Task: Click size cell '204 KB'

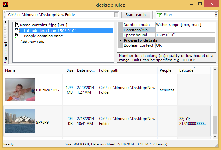Action: coord(70,121)
